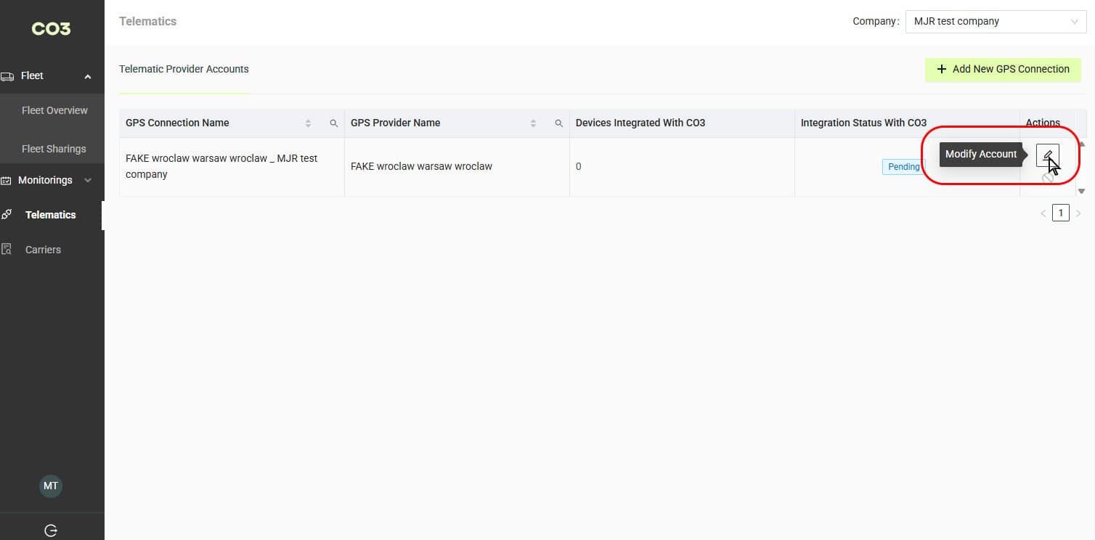This screenshot has height=540, width=1095.
Task: Select the Telematic Provider Accounts tab
Action: click(x=184, y=69)
